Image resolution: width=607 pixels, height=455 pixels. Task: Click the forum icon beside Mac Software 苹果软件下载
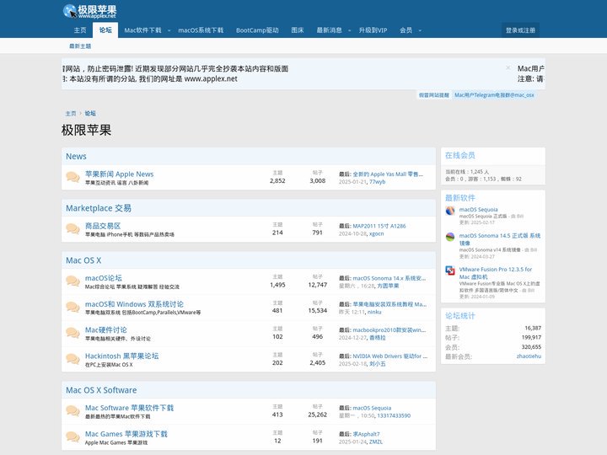73,411
